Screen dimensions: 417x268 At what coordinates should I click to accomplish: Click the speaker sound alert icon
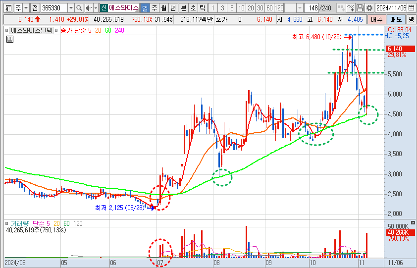[x=89, y=8]
